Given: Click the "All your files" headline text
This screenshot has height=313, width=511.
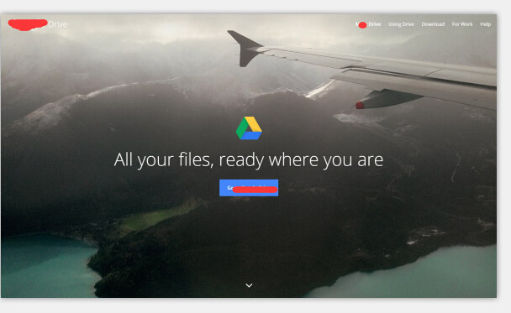Looking at the screenshot, I should (x=249, y=159).
